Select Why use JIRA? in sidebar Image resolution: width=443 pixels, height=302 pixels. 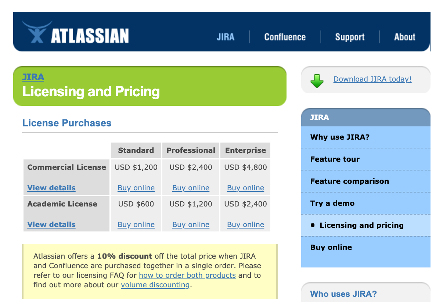pyautogui.click(x=366, y=137)
